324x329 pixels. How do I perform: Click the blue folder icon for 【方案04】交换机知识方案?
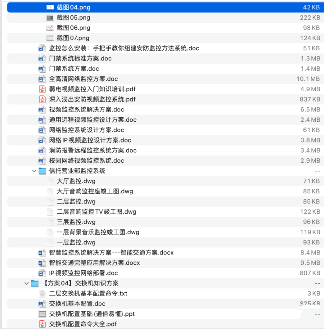(34, 283)
